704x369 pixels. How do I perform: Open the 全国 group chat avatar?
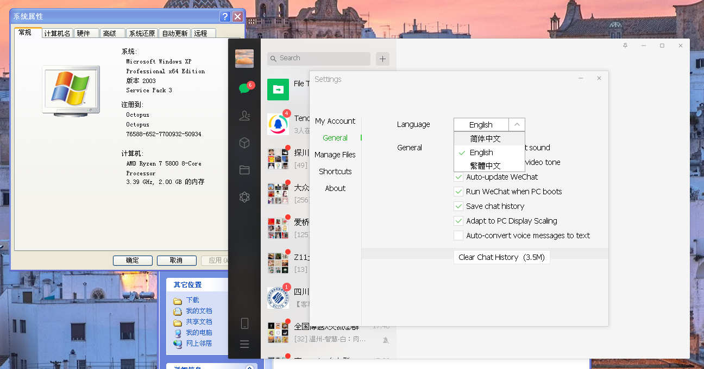tap(278, 332)
